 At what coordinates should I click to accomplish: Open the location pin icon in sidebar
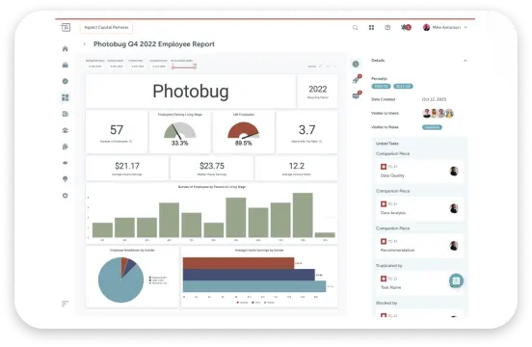coord(66,179)
